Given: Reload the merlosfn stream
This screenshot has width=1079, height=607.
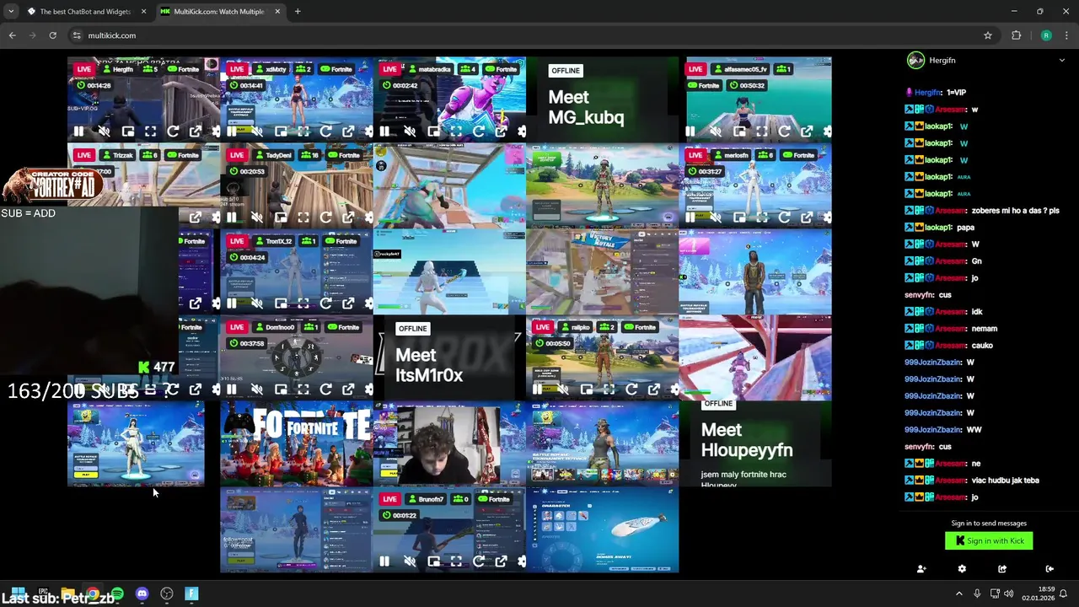Looking at the screenshot, I should click(784, 218).
